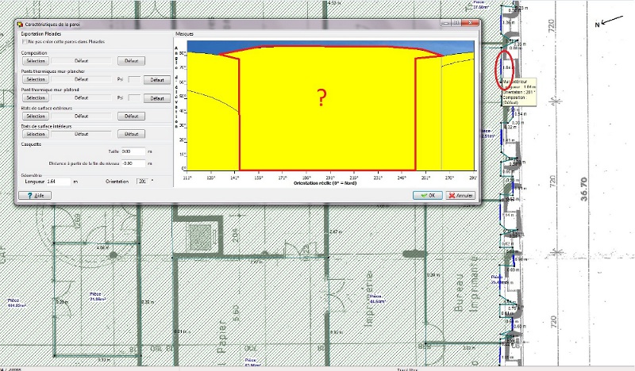Click the 'Papier' room text on the floor plan
This screenshot has width=635, height=371.
[x=222, y=337]
